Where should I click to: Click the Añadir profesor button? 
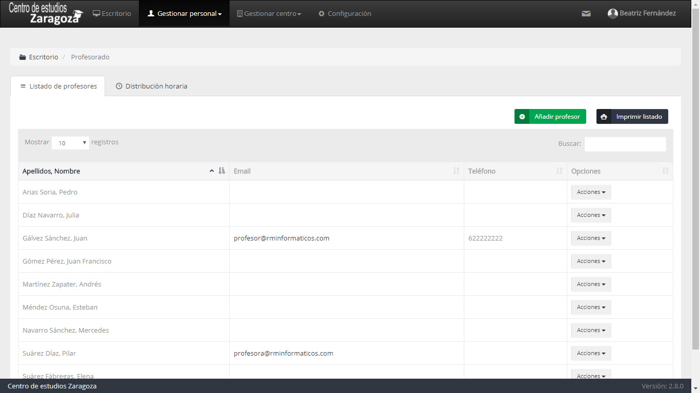[x=550, y=117]
